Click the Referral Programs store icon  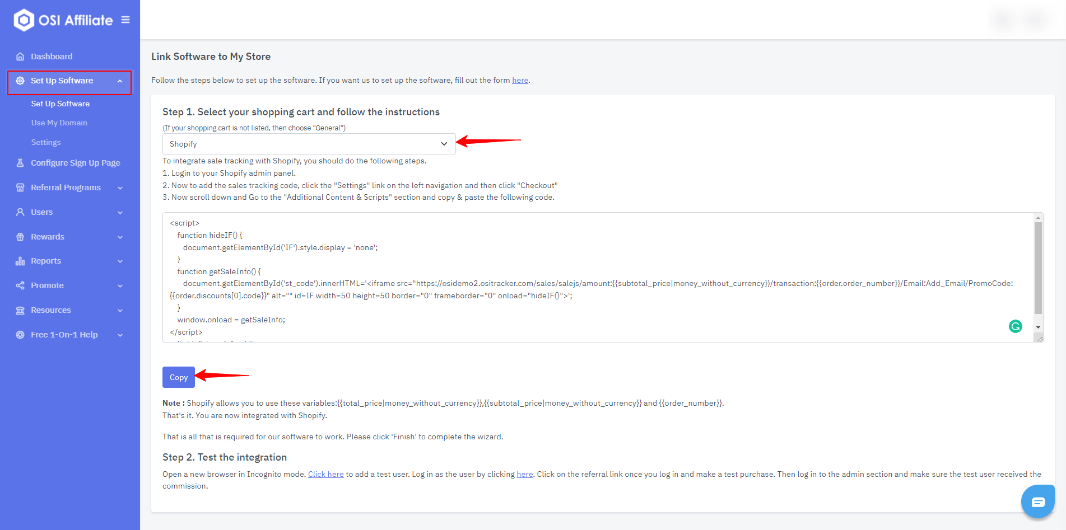click(20, 187)
